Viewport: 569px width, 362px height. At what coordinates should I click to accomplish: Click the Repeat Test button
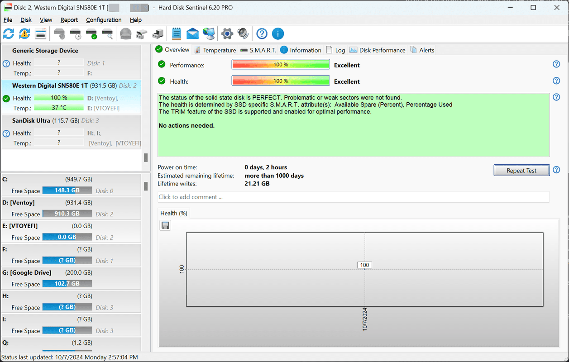click(521, 170)
